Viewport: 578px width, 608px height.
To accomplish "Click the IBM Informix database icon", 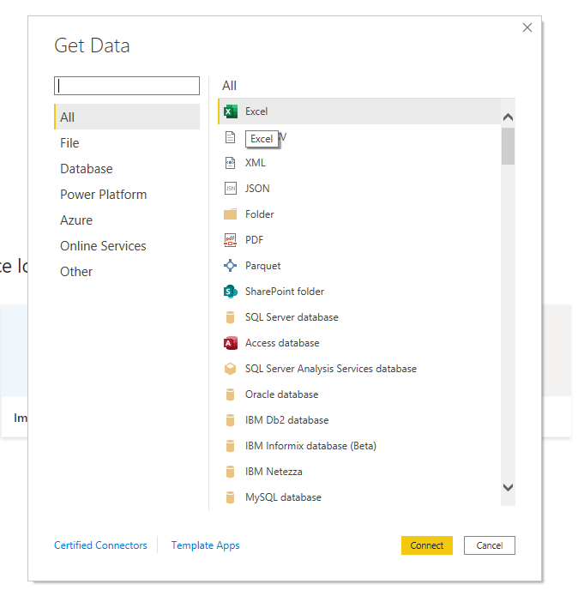I will [x=231, y=446].
